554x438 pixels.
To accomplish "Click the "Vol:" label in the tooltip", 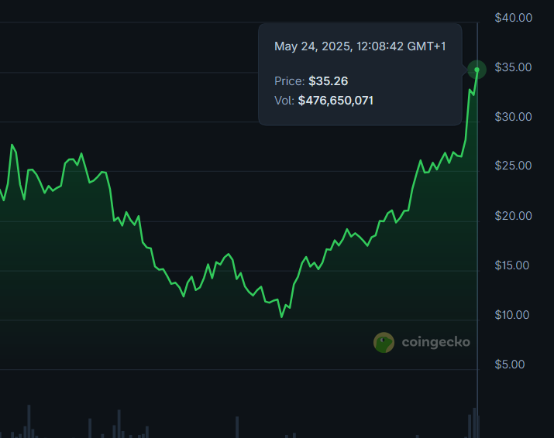I will click(284, 100).
